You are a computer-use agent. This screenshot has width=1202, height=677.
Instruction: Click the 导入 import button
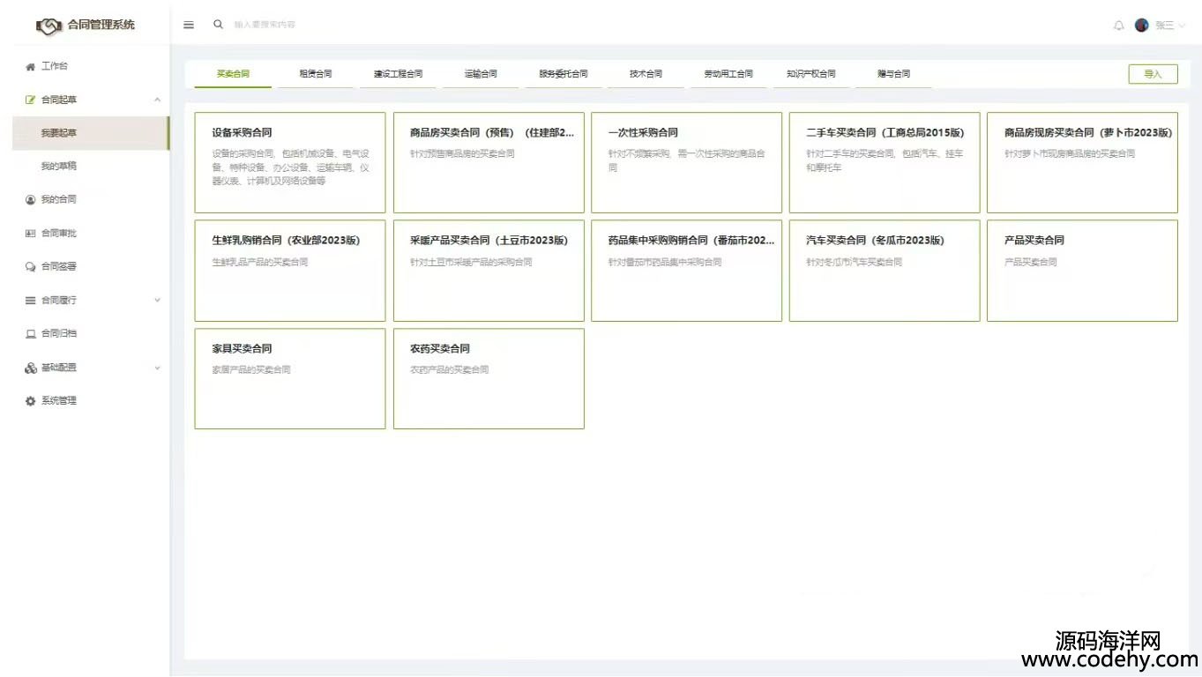[1153, 74]
